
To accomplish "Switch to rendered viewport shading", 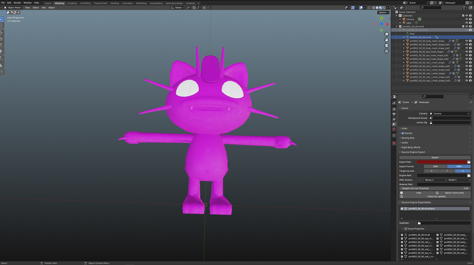I will 384,8.
